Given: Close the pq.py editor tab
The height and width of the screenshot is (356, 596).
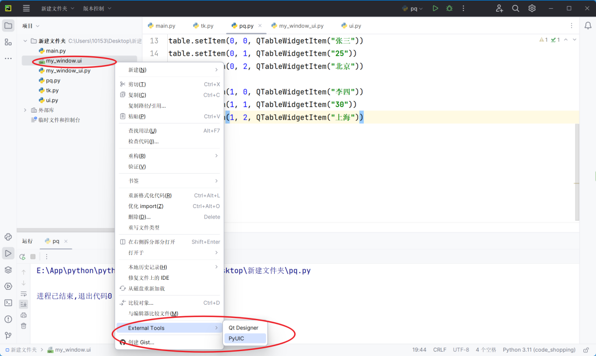Looking at the screenshot, I should [260, 25].
